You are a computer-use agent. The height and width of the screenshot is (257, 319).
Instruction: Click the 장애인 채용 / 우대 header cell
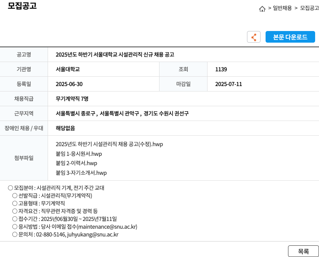(x=24, y=128)
